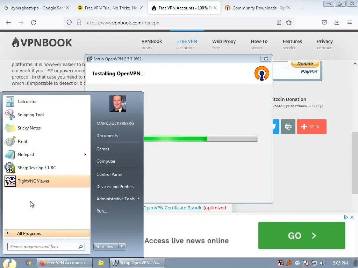Toggle reader view icon
The image size is (358, 268).
pos(279,22)
